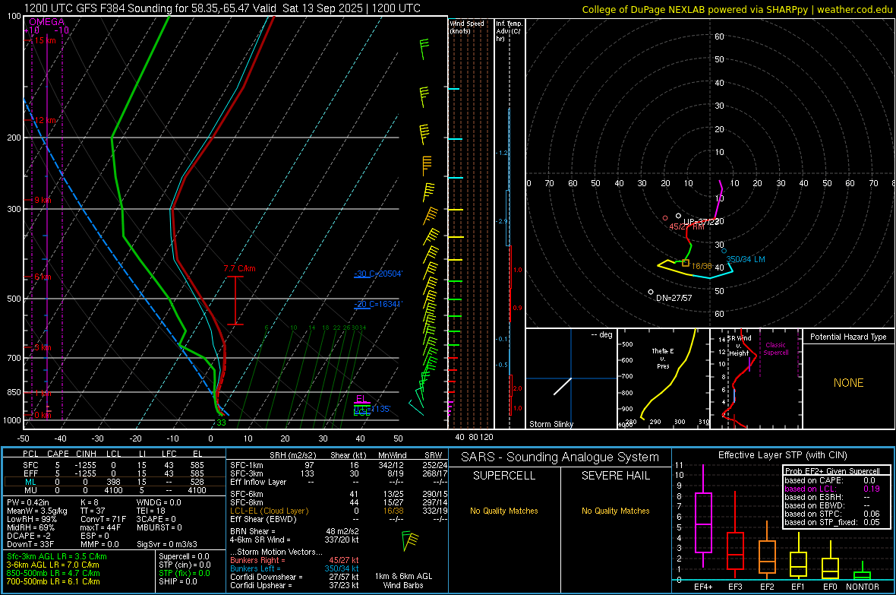This screenshot has width=896, height=595.
Task: Click the Wind Speed (knots) panel header
Action: [x=467, y=27]
